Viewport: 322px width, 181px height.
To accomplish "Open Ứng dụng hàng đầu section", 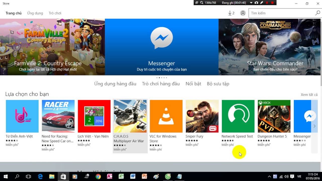I will 115,84.
